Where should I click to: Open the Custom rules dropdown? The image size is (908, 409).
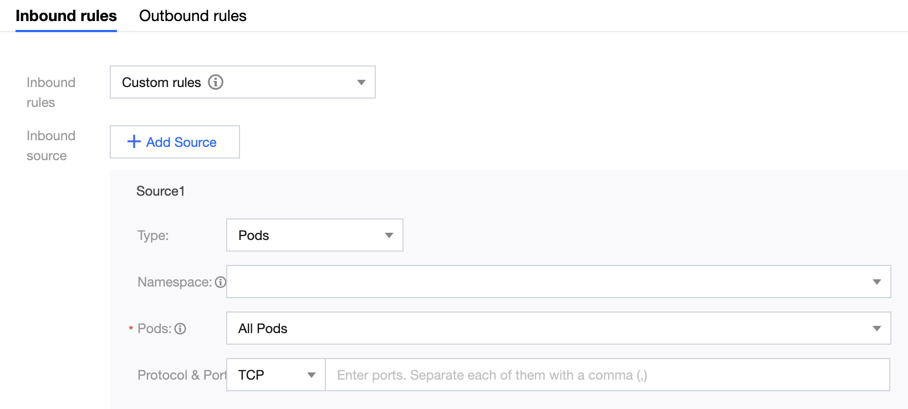pyautogui.click(x=242, y=82)
